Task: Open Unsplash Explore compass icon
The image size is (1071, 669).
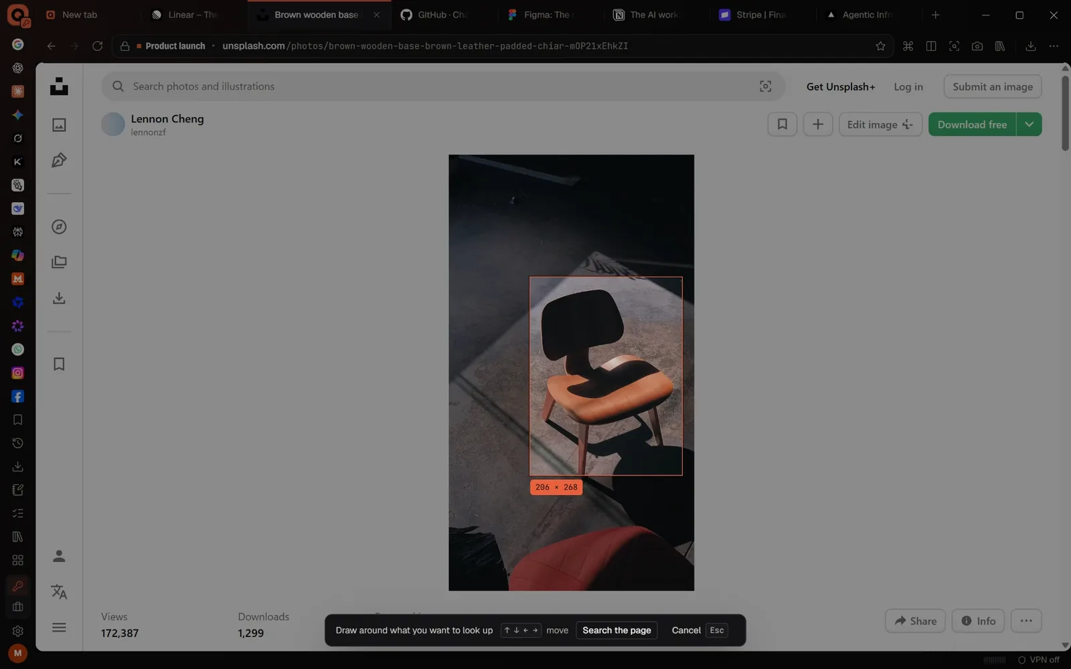Action: coord(59,227)
